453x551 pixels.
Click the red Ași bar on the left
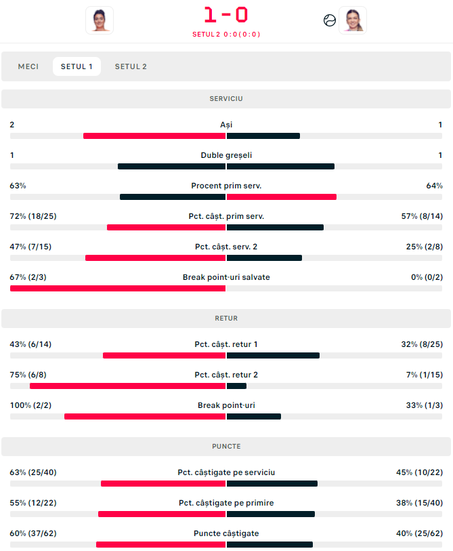click(154, 136)
